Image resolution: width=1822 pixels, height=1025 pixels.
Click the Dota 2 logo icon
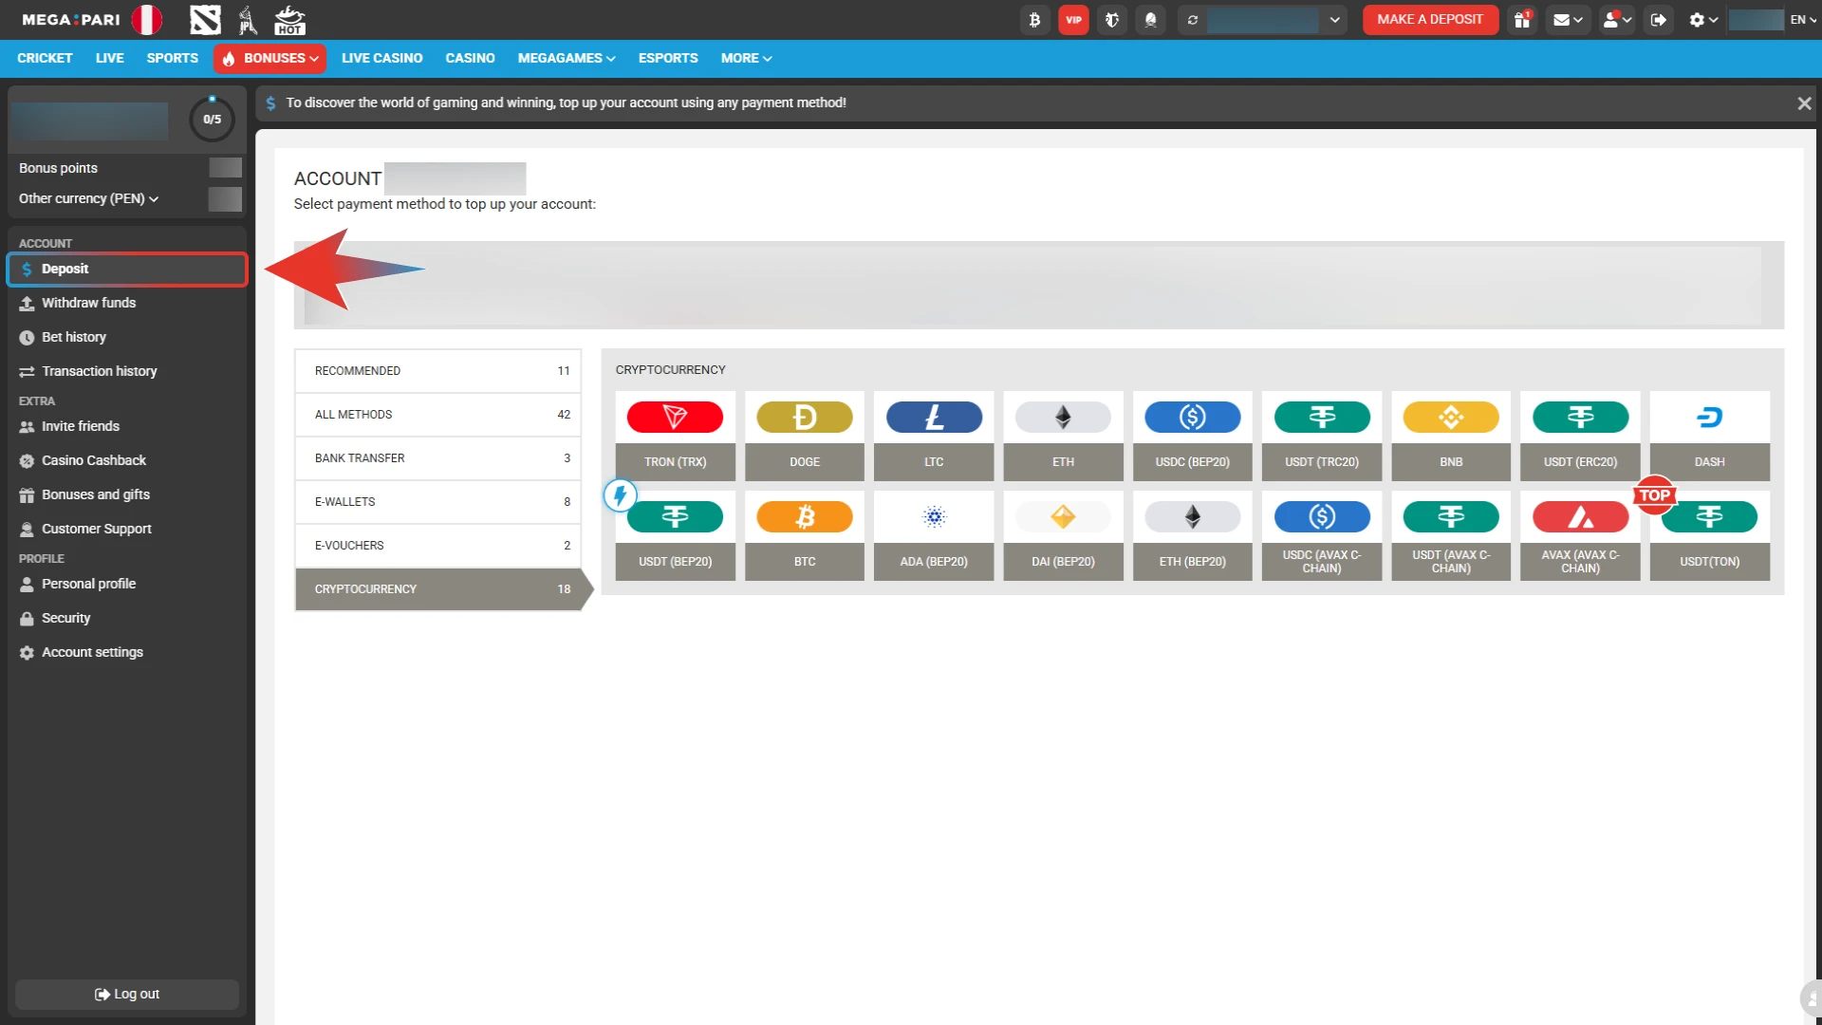coord(205,20)
